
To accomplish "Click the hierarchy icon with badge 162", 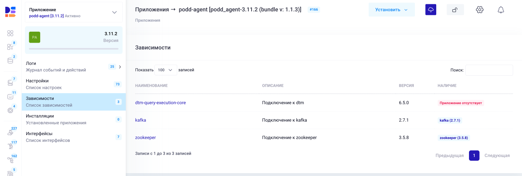I will click(10, 160).
